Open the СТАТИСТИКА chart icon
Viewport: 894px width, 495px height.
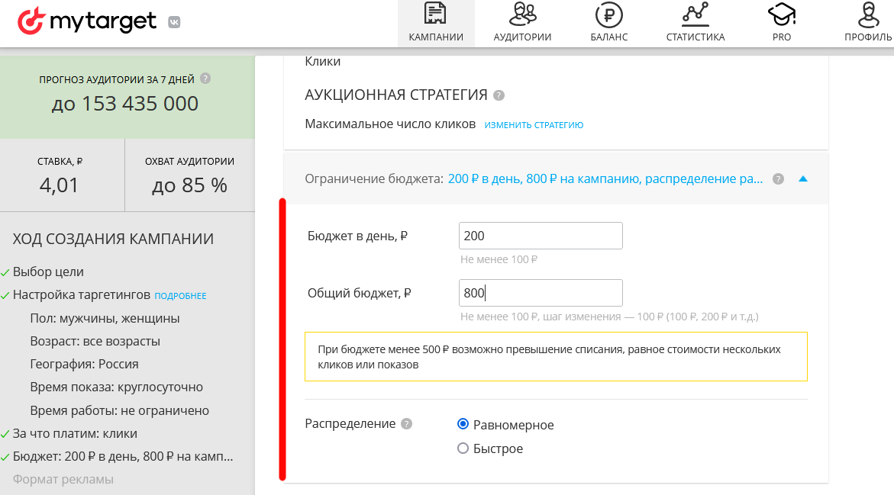coord(695,13)
